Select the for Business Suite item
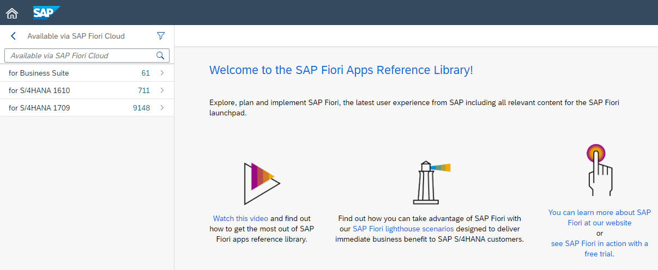The width and height of the screenshot is (658, 270). pyautogui.click(x=87, y=73)
